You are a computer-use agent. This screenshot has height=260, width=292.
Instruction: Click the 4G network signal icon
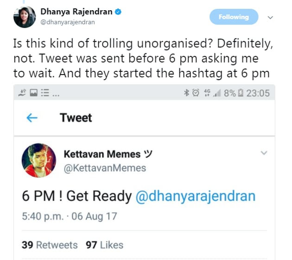click(207, 93)
